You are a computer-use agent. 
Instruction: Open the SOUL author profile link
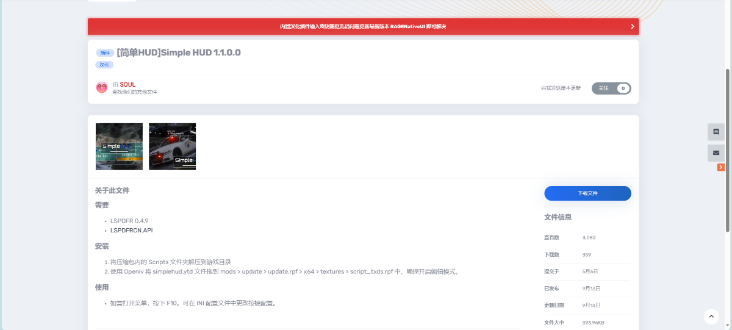click(127, 84)
